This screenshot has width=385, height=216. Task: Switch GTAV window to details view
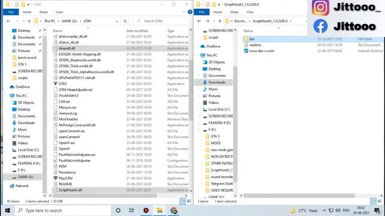pyautogui.click(x=183, y=201)
